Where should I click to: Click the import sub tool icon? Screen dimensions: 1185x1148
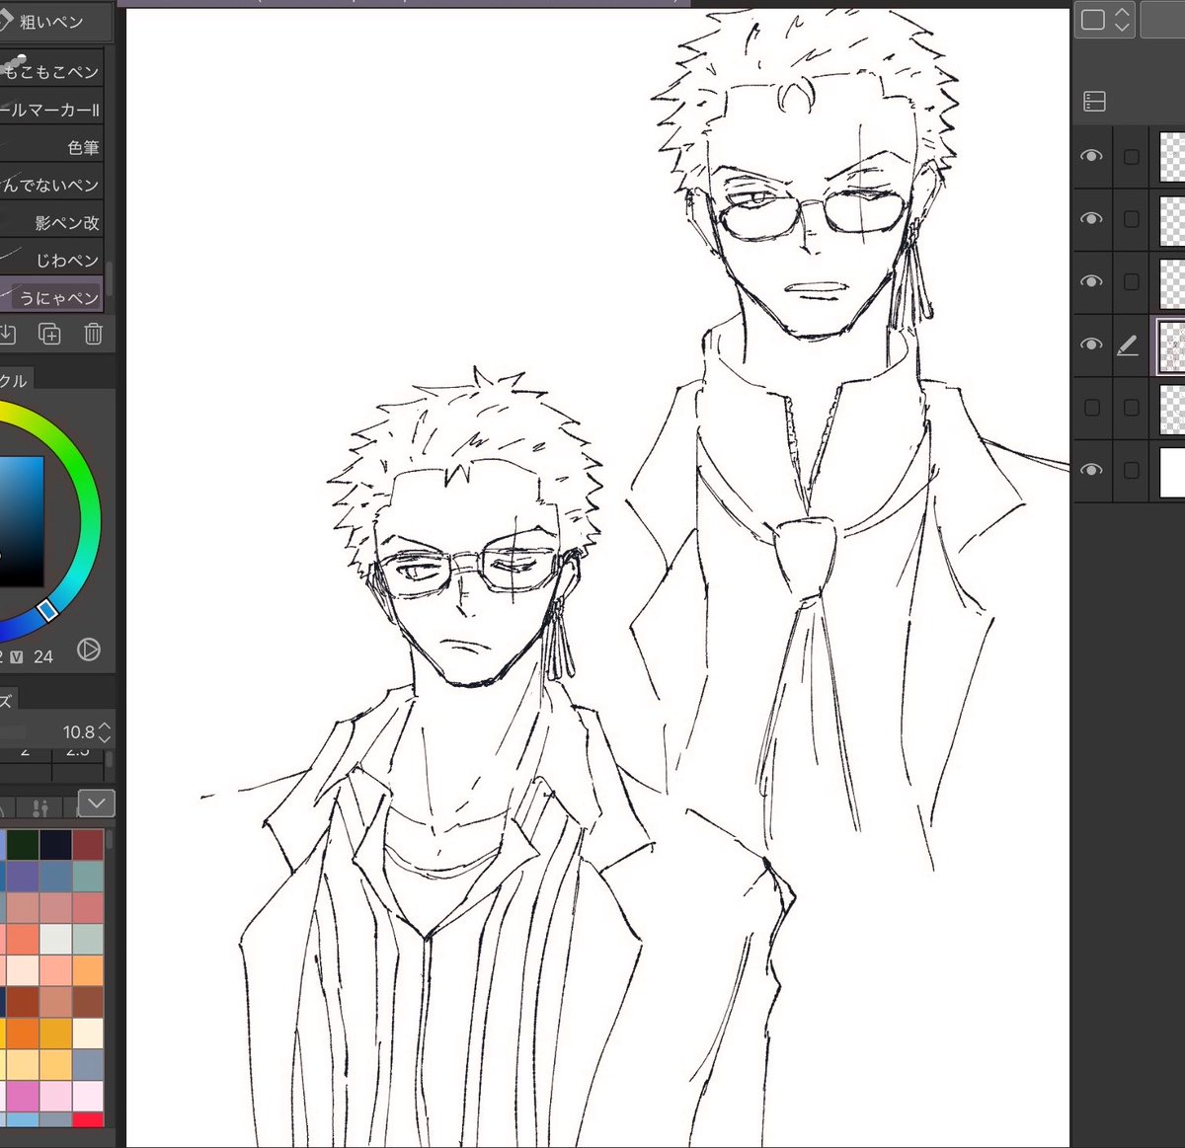[x=7, y=334]
